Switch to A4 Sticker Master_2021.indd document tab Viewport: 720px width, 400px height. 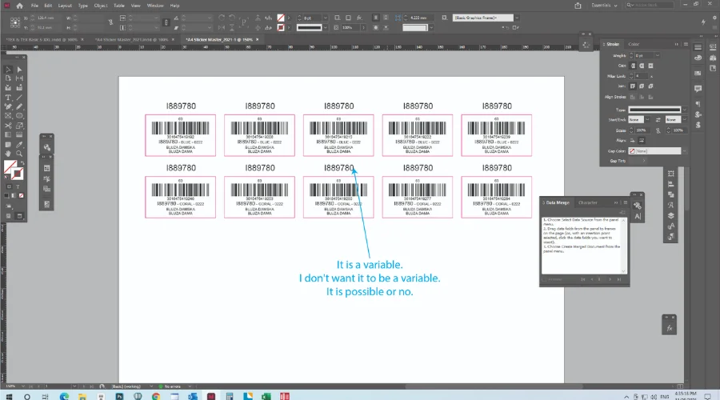pos(132,39)
